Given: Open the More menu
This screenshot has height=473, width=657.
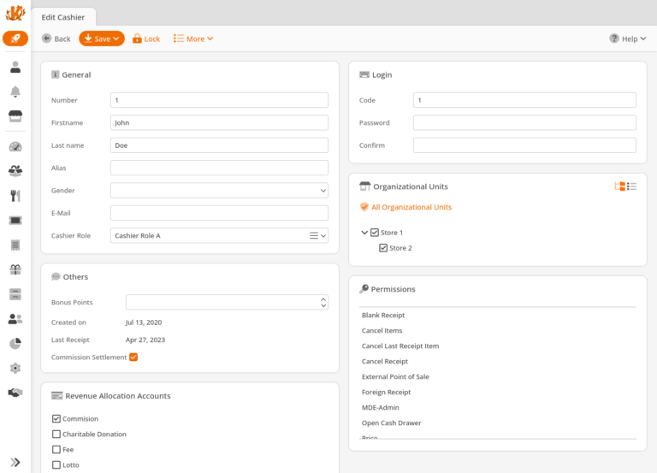Looking at the screenshot, I should coord(193,38).
